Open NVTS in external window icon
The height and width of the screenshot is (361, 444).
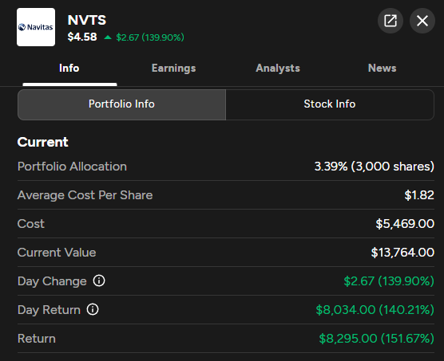(x=390, y=21)
